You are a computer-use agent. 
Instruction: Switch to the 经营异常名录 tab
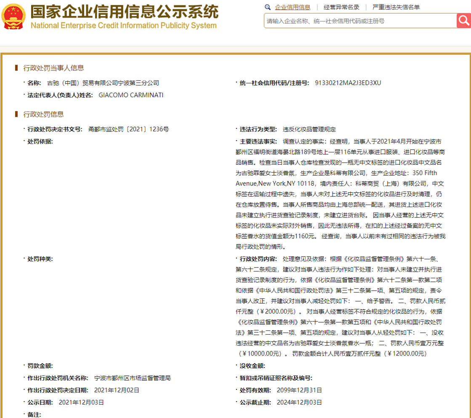[x=341, y=7]
